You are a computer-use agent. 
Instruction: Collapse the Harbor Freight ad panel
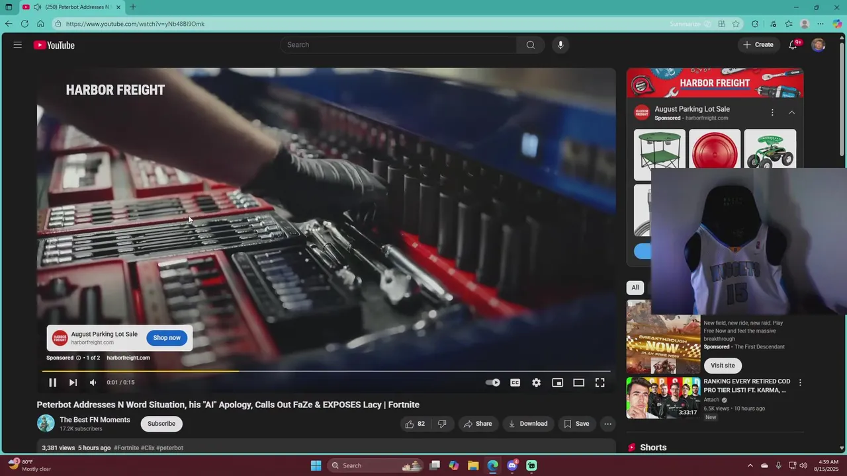[x=792, y=113]
